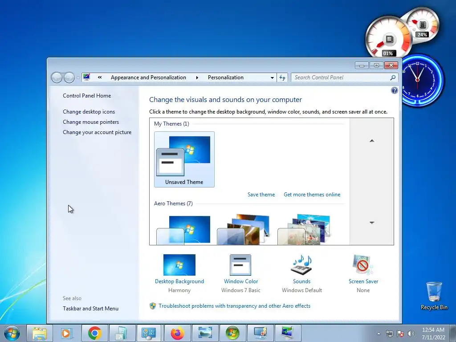The height and width of the screenshot is (342, 456).
Task: Click the volume speaker tray icon
Action: (x=411, y=334)
